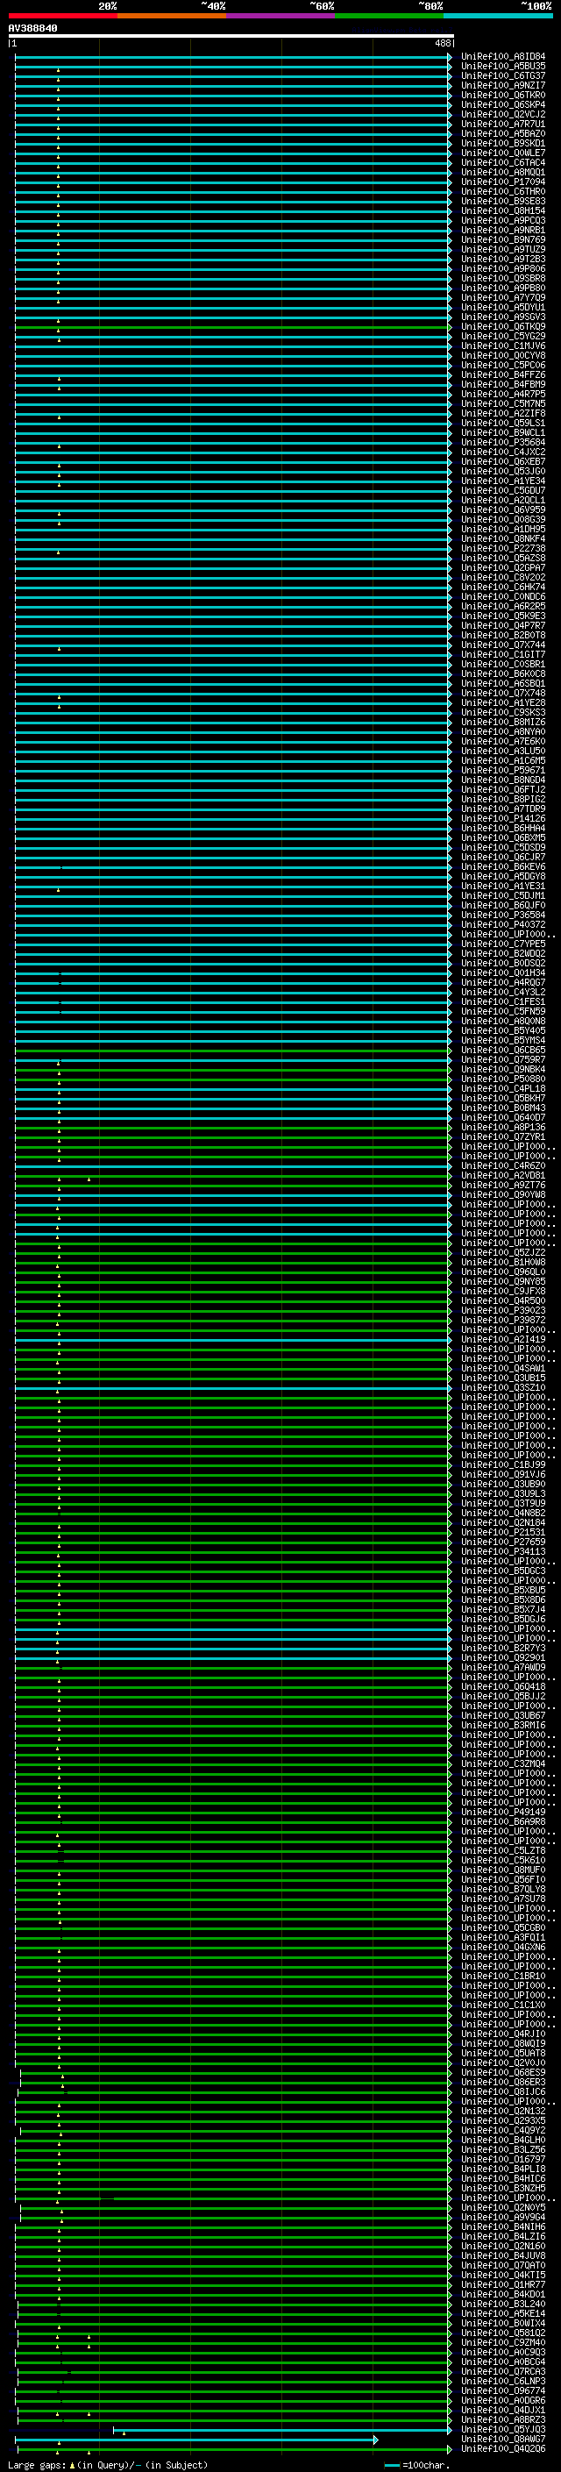Open the UniRef100_Q6TKQ9 hit label
Image resolution: width=561 pixels, height=2472 pixels.
tap(502, 327)
